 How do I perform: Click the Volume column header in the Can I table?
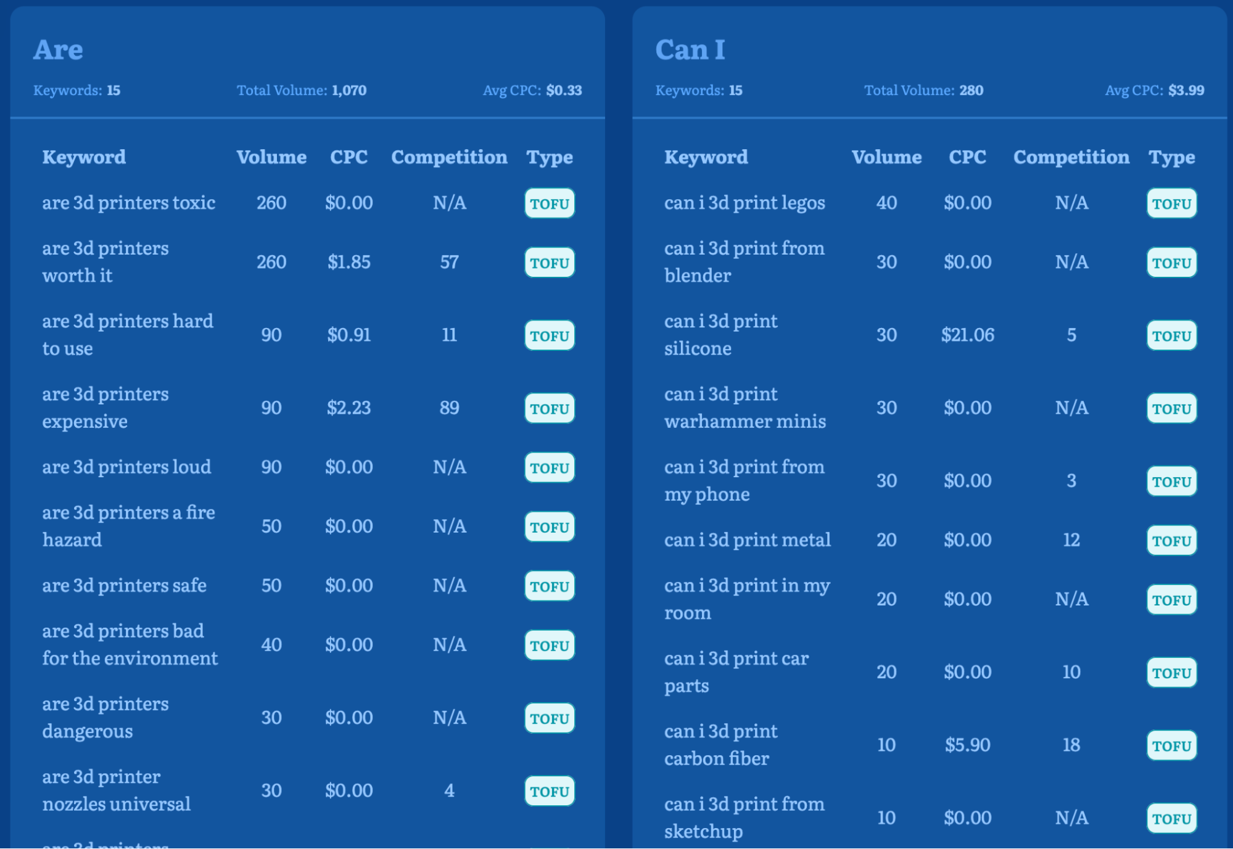point(886,157)
